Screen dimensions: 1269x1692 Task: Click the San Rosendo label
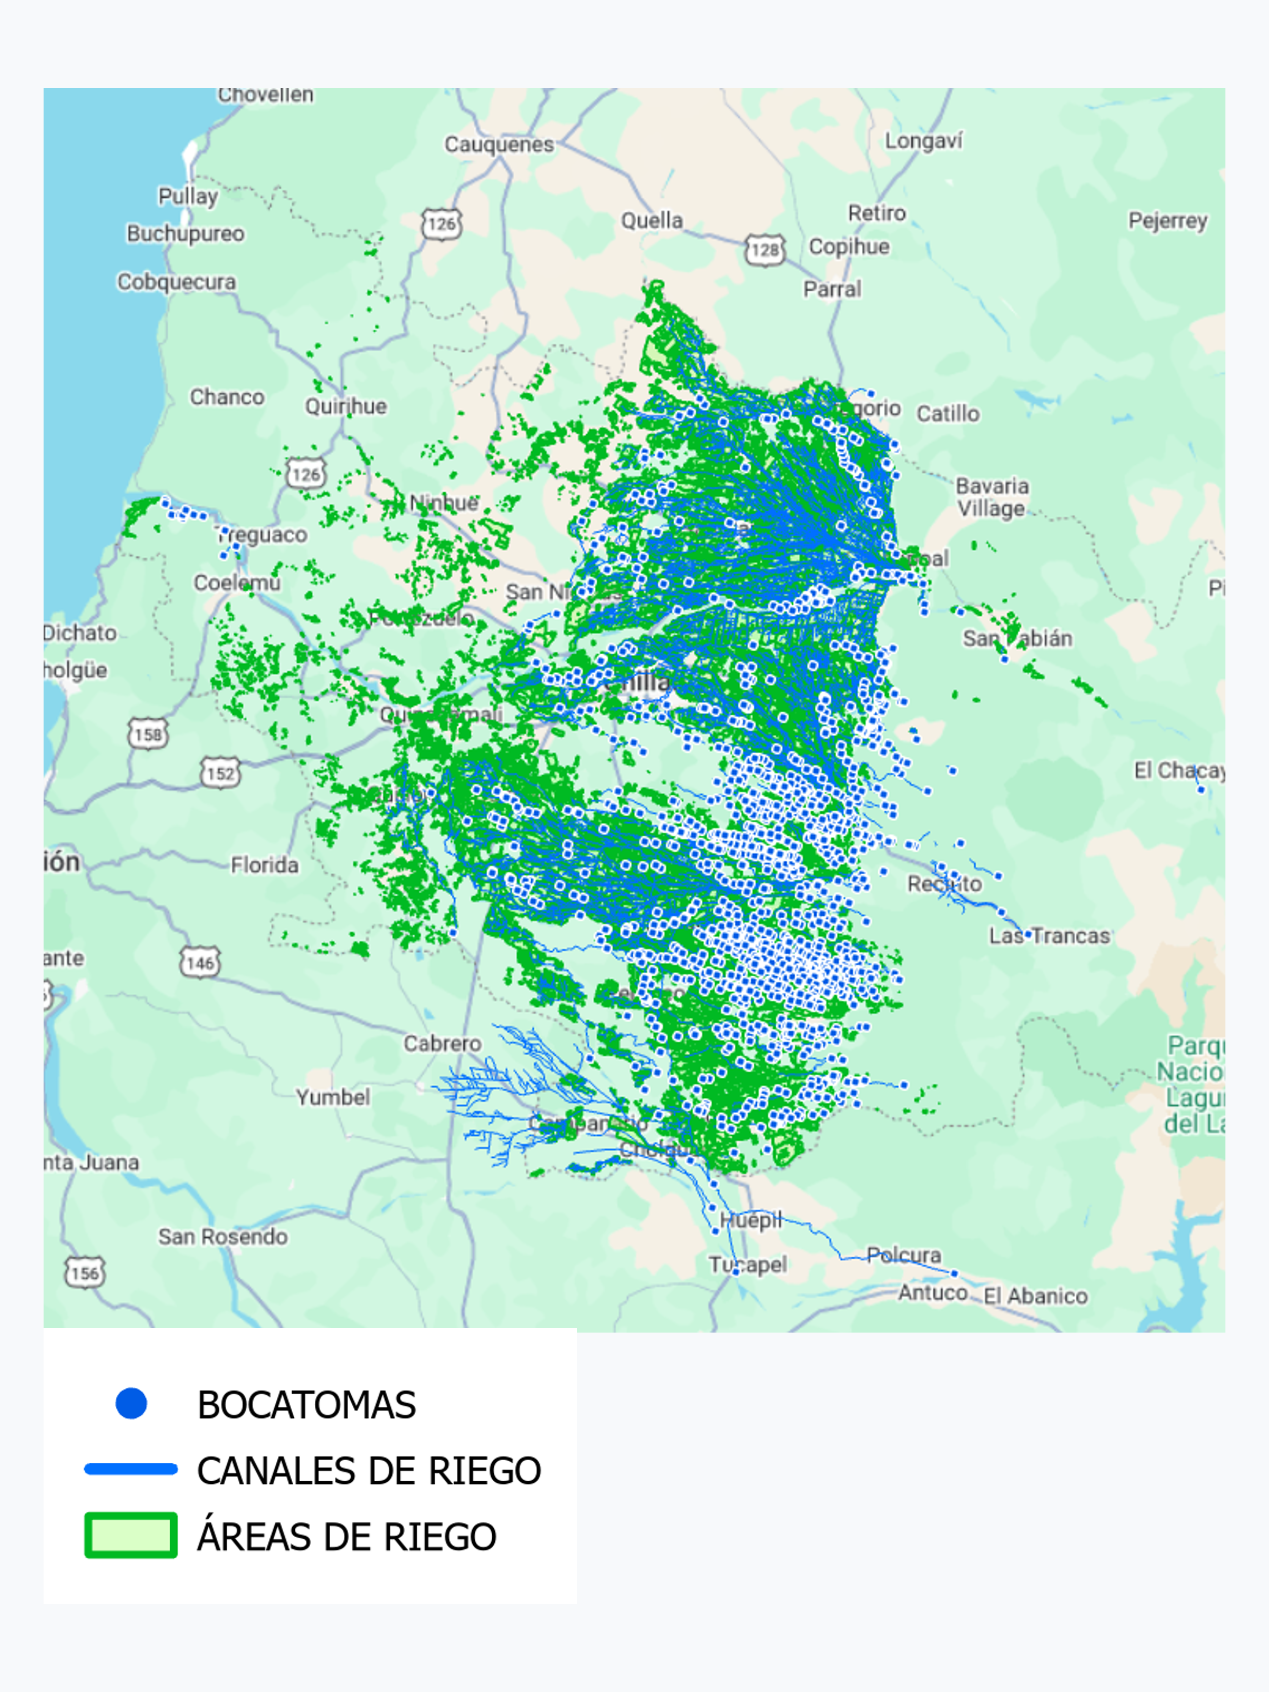pyautogui.click(x=223, y=1237)
